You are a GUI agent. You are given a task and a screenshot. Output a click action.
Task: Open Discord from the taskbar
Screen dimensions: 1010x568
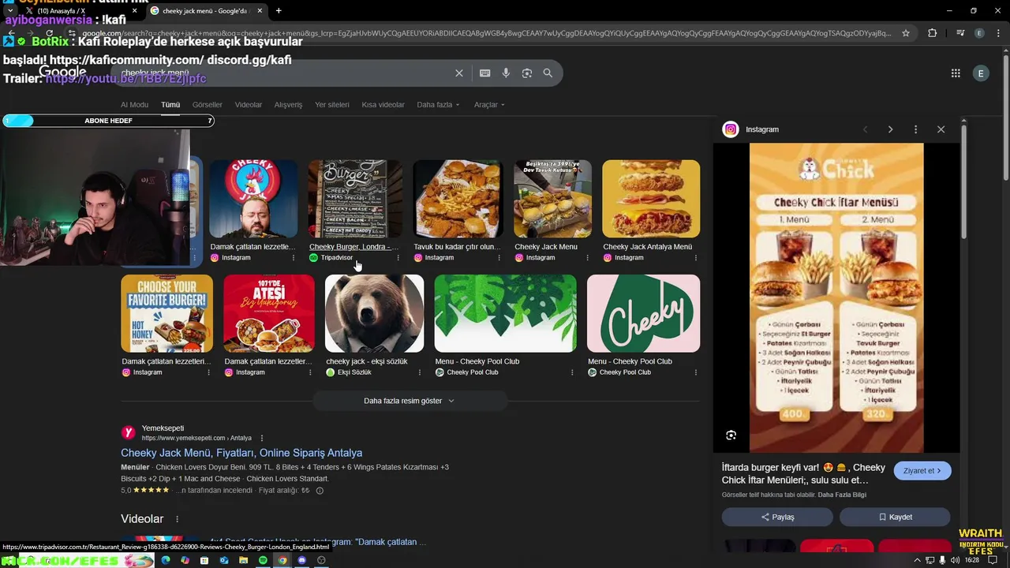[x=301, y=560]
